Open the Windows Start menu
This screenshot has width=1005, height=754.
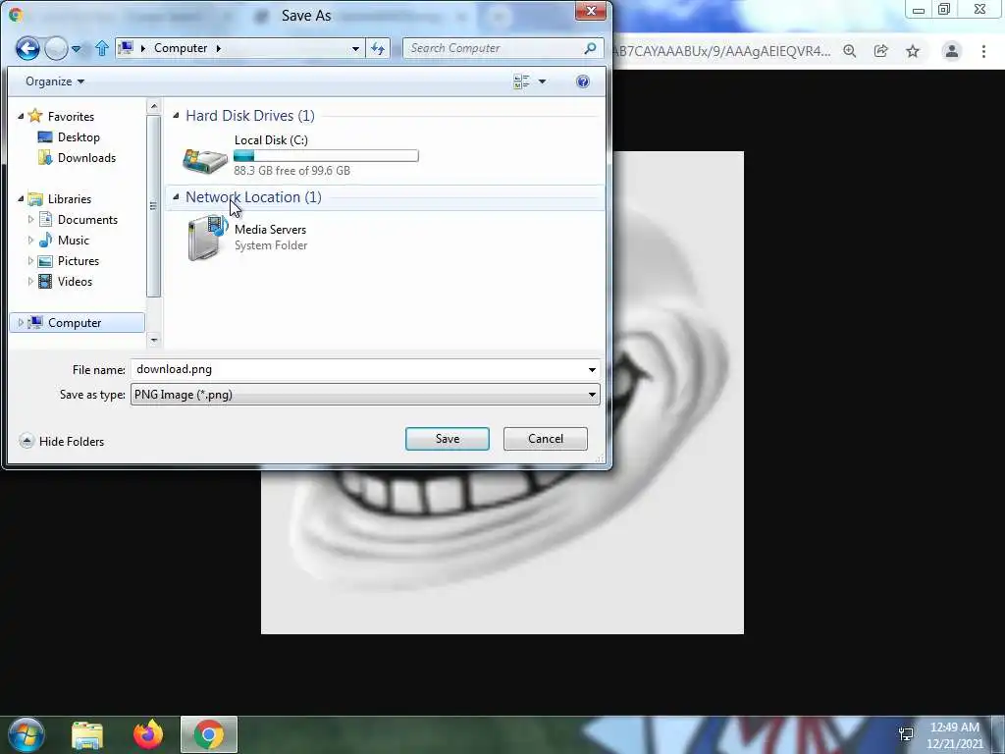[26, 734]
